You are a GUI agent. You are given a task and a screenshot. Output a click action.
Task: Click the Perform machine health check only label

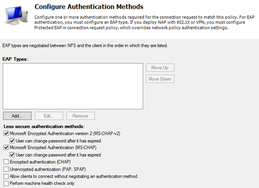(x=42, y=184)
